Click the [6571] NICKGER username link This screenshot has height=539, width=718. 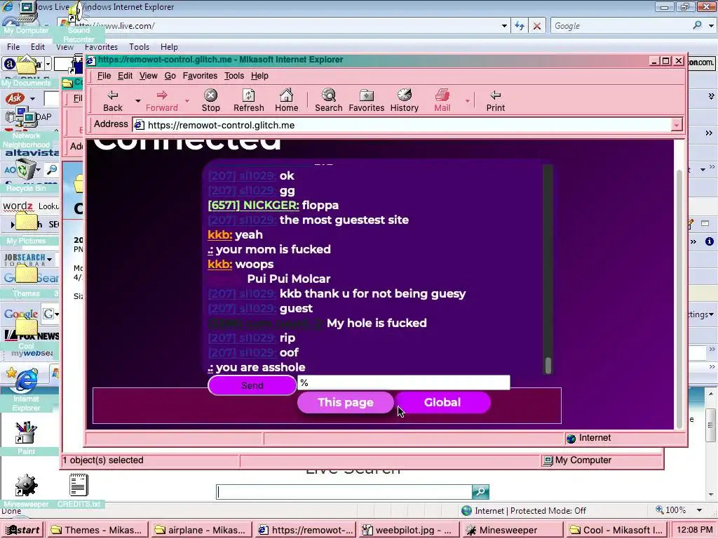[253, 206]
